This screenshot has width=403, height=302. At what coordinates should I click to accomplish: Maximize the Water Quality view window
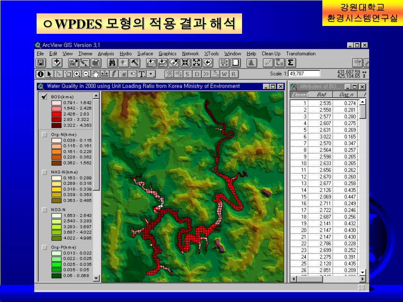point(273,87)
